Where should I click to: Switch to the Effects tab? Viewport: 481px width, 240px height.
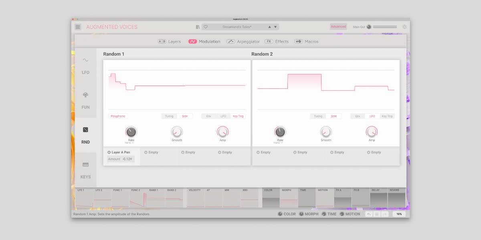277,42
